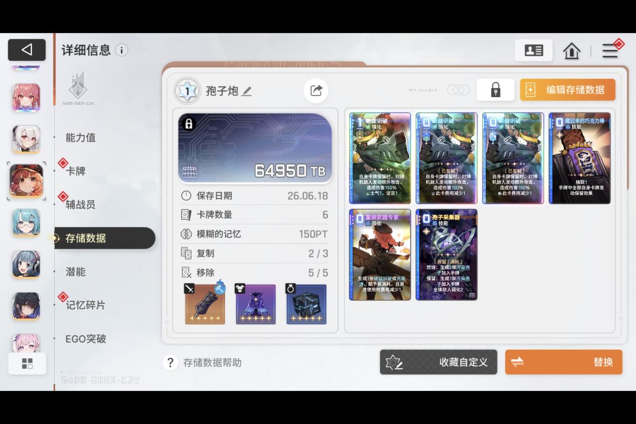Viewport: 636px width, 424px height.
Task: Click the 存储数据帮助 label
Action: (212, 363)
